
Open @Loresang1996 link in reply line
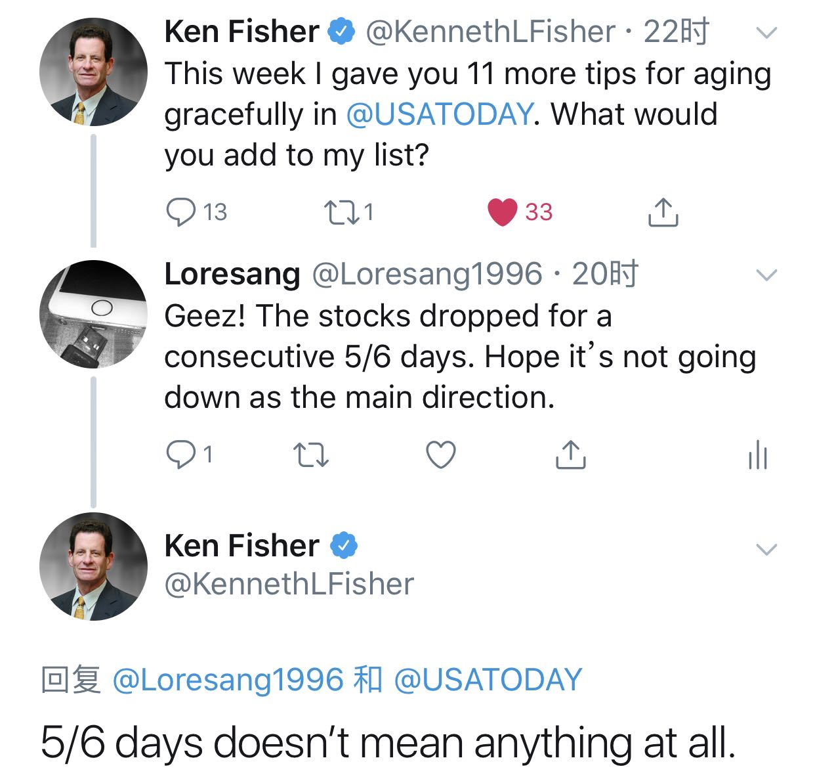(228, 679)
